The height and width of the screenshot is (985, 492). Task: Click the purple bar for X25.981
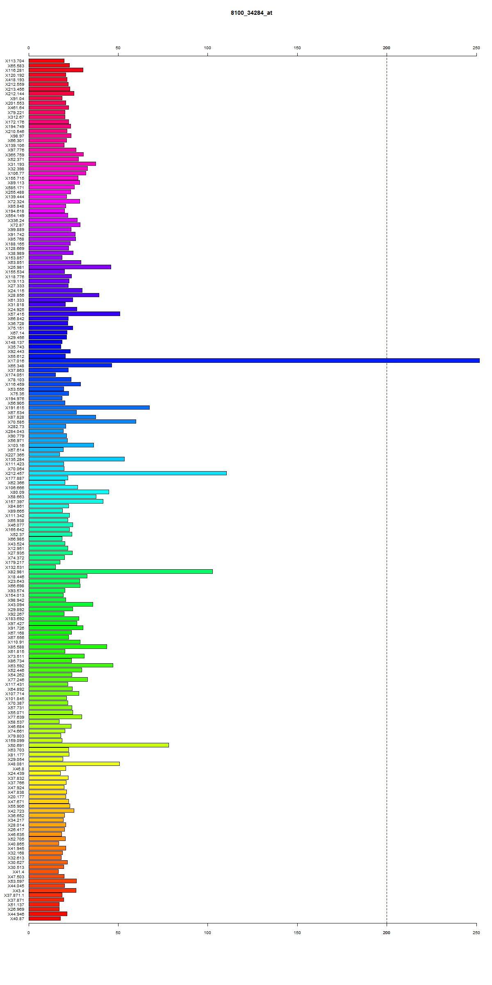(x=70, y=267)
